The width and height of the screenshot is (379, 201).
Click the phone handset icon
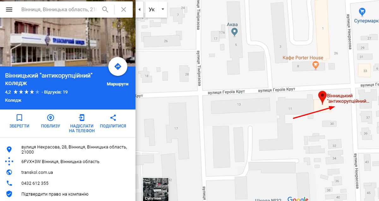[9, 183]
